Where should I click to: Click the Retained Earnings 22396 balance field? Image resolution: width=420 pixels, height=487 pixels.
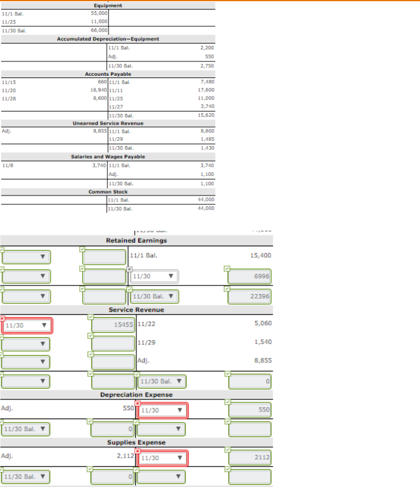coord(250,297)
